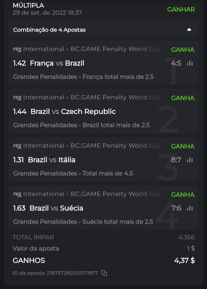Collapse the Combinação de 4 Apostas arrow
Viewport: 207px width, 289px height.
click(189, 29)
